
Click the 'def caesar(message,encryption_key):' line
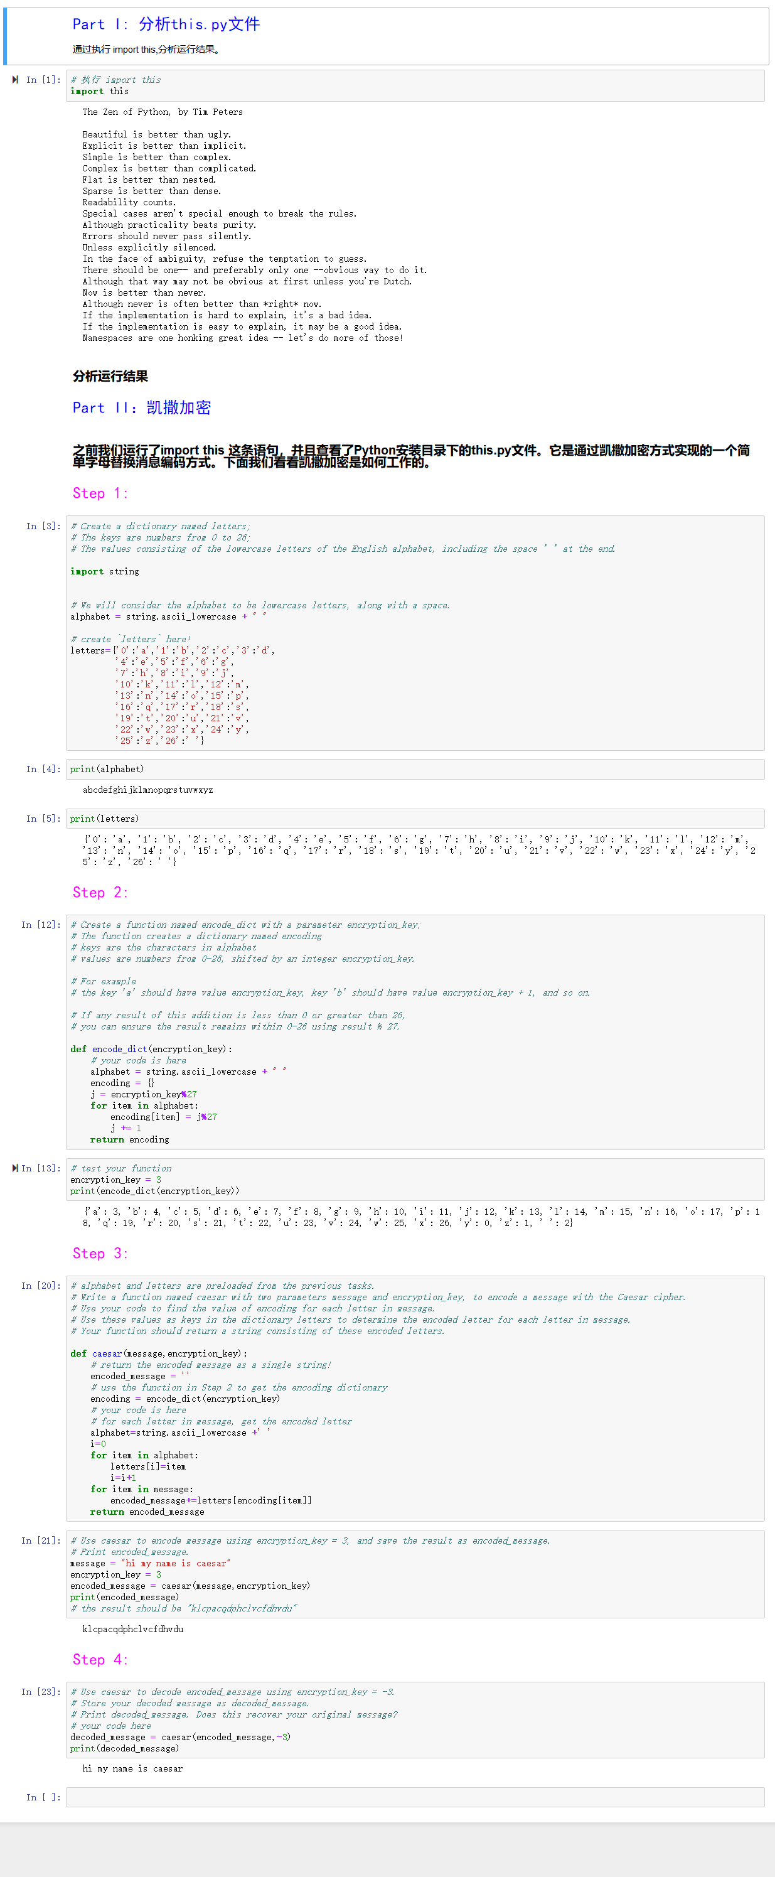coord(159,1353)
